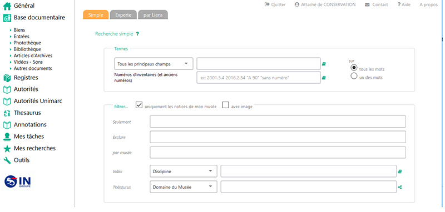Click the Attaché de CONSERVATION link
Viewport: 445px width, 212px height.
click(x=328, y=4)
